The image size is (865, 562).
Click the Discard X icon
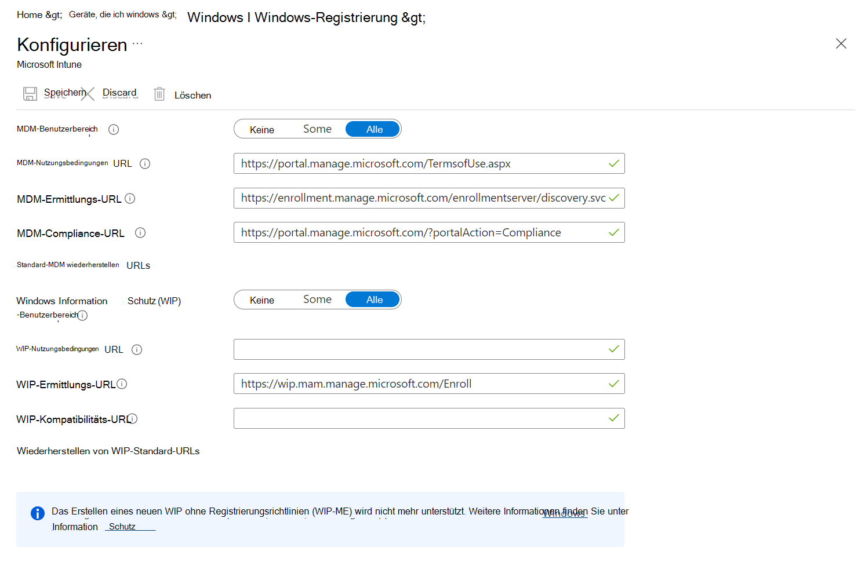tap(88, 94)
